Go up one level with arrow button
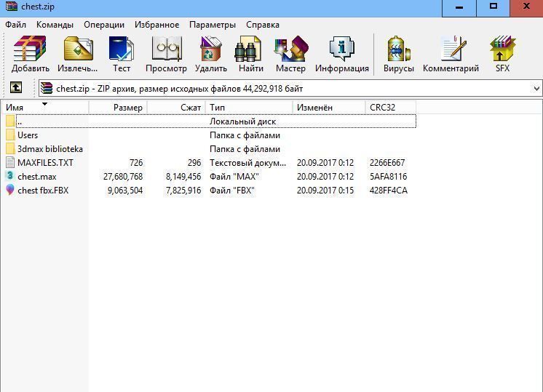Image resolution: width=543 pixels, height=392 pixels. (16, 87)
